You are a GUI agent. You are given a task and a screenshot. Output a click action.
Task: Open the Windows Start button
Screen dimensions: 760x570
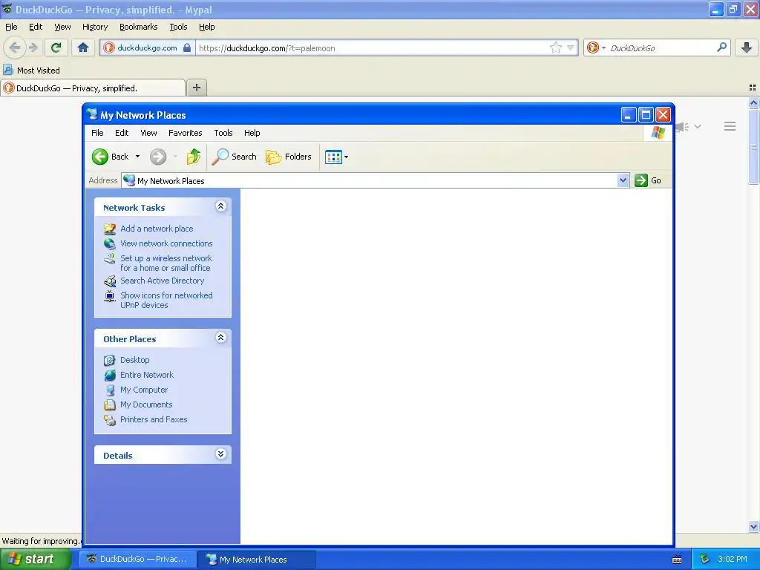tap(36, 560)
